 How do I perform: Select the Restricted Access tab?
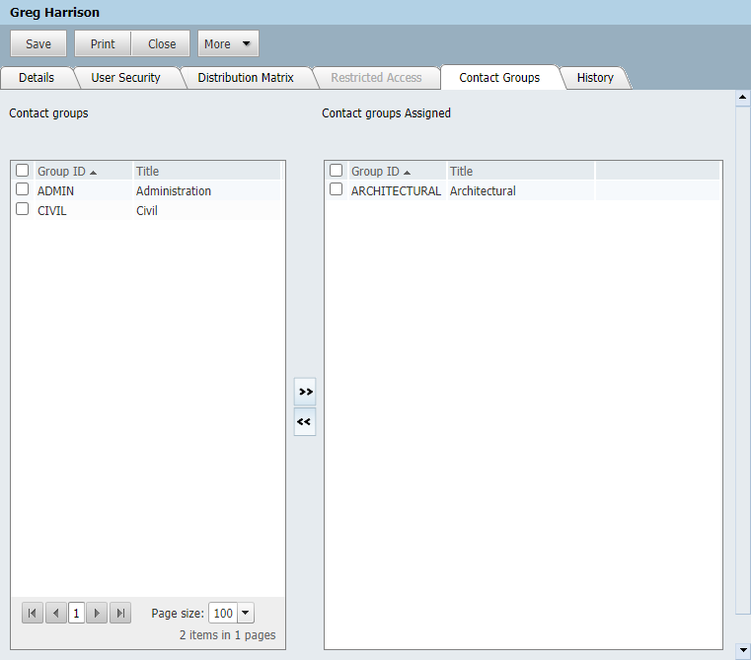pos(376,78)
